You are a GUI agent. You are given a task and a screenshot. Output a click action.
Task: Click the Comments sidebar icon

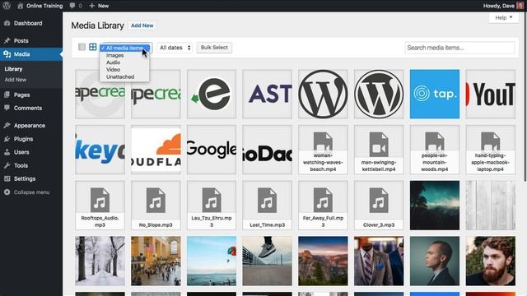(x=7, y=108)
